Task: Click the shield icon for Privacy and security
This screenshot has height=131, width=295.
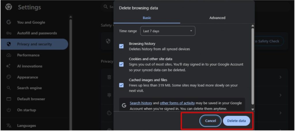Action: (9, 44)
